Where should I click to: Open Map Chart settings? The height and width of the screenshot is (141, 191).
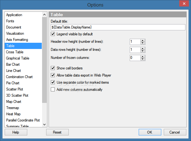[23, 102]
